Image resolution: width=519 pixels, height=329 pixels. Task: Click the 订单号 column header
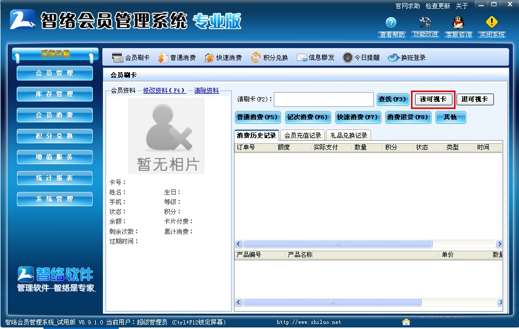click(x=254, y=147)
